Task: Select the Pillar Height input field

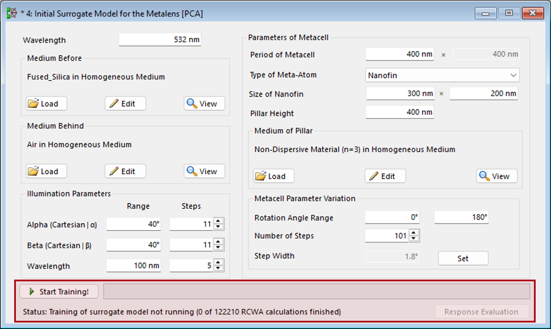Action: tap(400, 112)
